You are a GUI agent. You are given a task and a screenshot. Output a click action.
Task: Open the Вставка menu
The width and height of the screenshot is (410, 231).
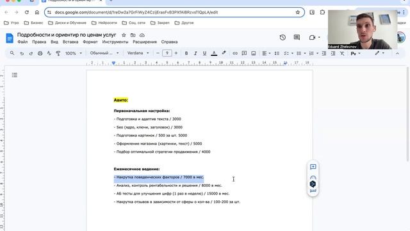pyautogui.click(x=70, y=42)
